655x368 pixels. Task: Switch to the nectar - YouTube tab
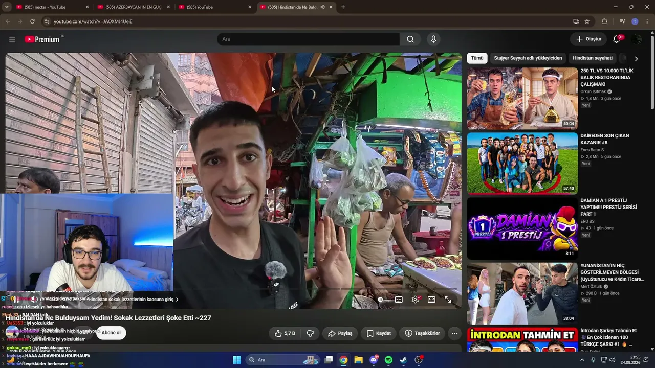pyautogui.click(x=52, y=7)
